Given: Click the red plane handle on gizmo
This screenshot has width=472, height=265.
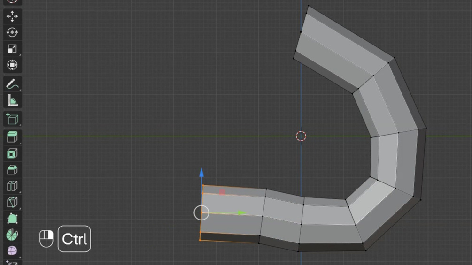Looking at the screenshot, I should [x=222, y=192].
